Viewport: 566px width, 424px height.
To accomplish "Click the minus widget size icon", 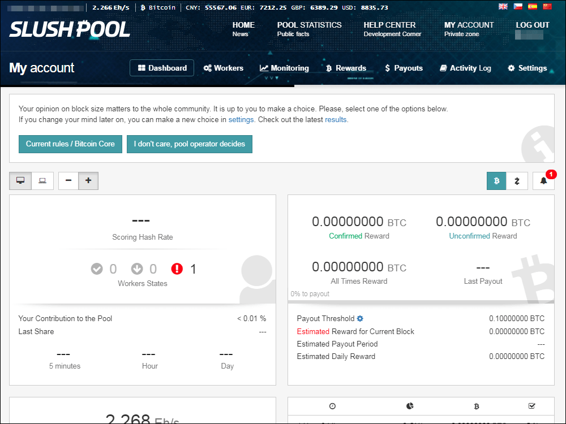I will 68,180.
